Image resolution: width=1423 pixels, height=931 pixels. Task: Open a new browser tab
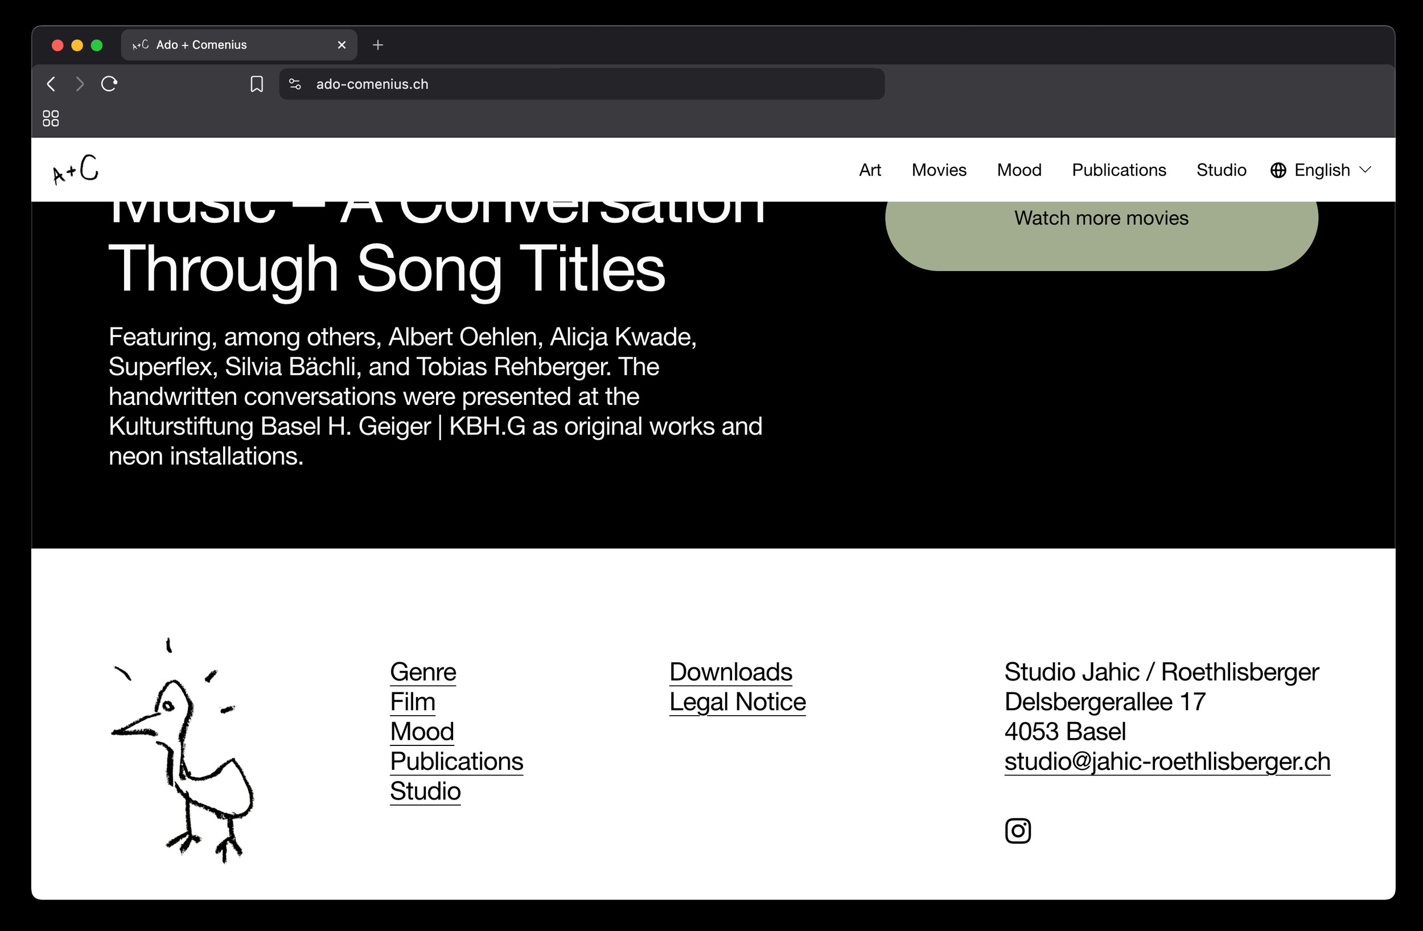click(378, 45)
